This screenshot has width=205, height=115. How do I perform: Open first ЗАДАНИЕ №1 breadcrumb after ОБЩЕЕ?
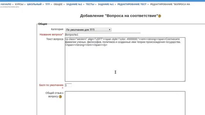tap(74, 4)
